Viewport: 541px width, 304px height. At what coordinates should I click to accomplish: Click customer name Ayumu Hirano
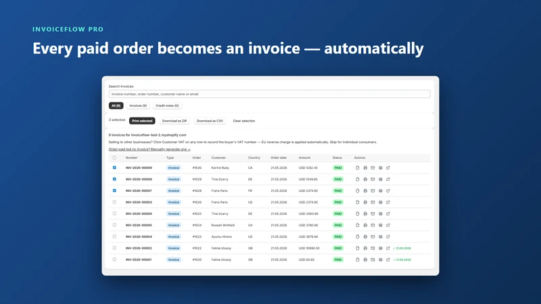coord(222,237)
